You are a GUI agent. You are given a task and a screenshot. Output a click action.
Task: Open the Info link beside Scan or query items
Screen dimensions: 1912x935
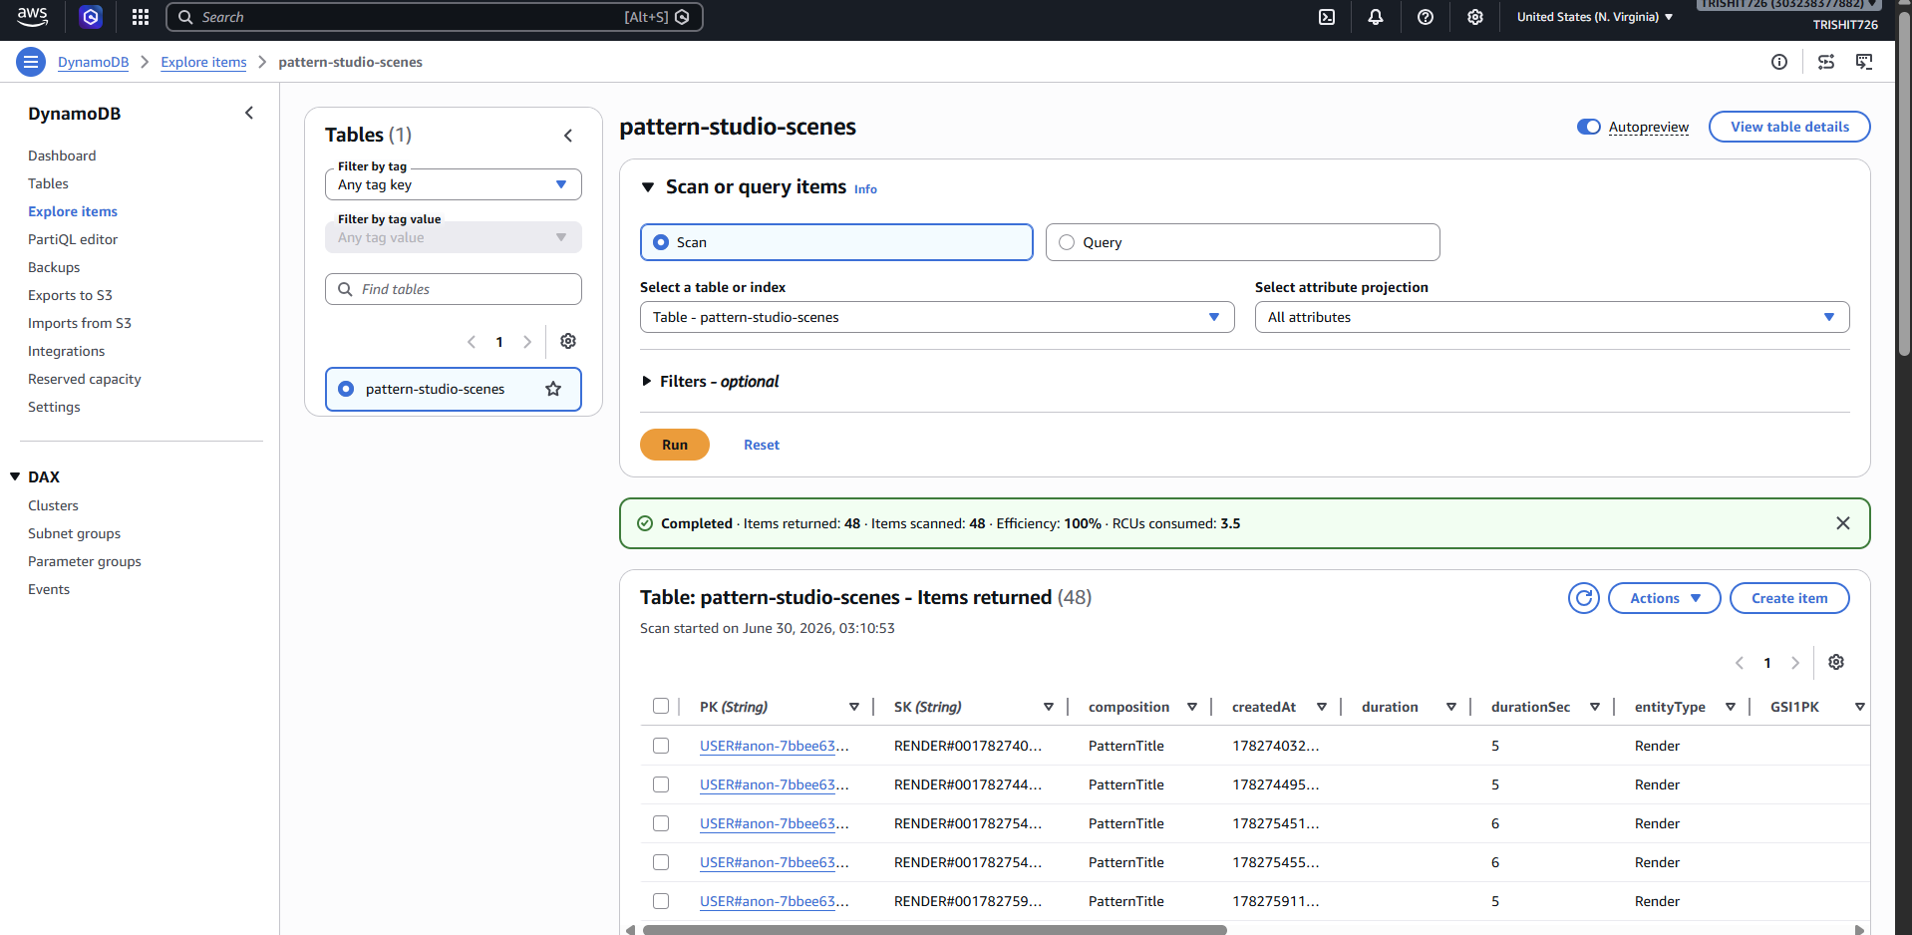point(865,189)
